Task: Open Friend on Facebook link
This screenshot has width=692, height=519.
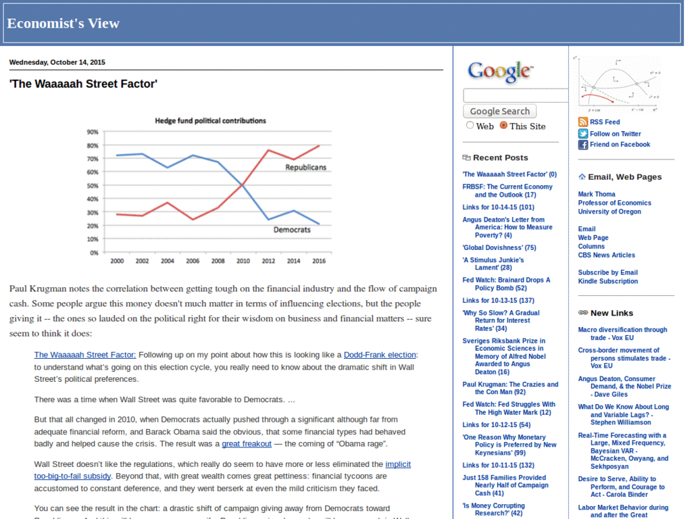Action: (620, 145)
